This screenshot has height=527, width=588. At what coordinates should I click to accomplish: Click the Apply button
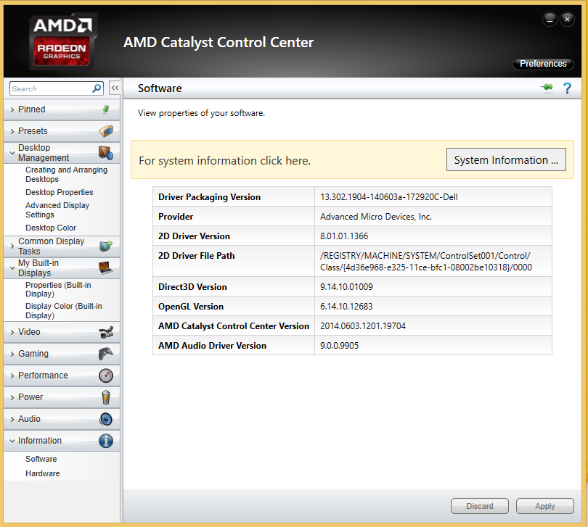click(544, 506)
